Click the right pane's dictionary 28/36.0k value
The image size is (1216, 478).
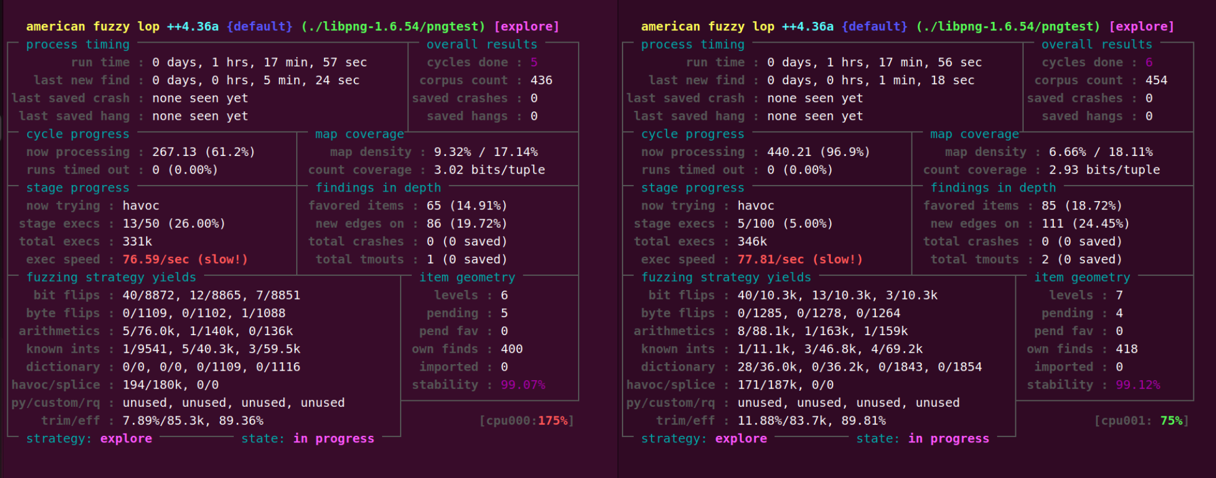click(x=767, y=367)
